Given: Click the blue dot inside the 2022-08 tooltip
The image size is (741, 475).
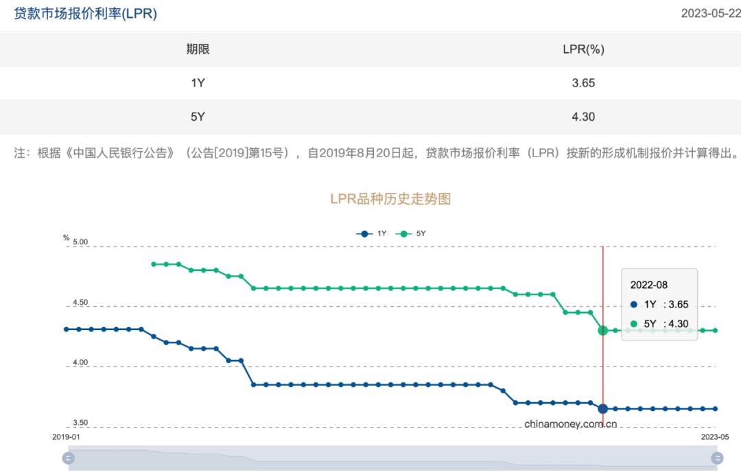Looking at the screenshot, I should click(x=633, y=304).
